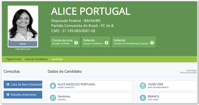199x105 pixels.
Task: Click the list icon beside Eleições Anteriores
Action: tap(8, 95)
